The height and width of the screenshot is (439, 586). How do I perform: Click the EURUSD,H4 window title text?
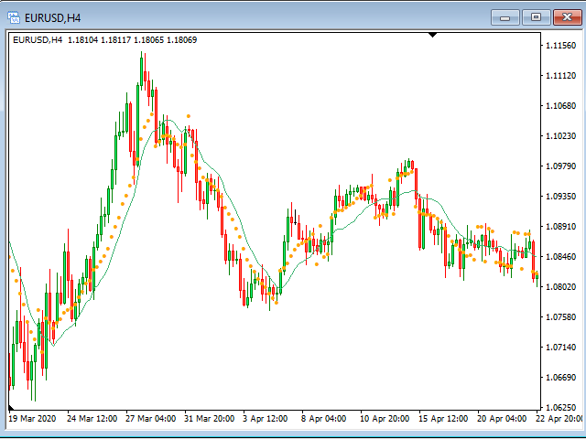click(x=53, y=17)
